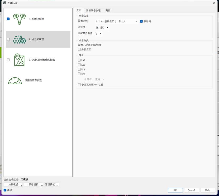The width and height of the screenshot is (219, 196).
Task: Open the Help button
Action: (208, 190)
